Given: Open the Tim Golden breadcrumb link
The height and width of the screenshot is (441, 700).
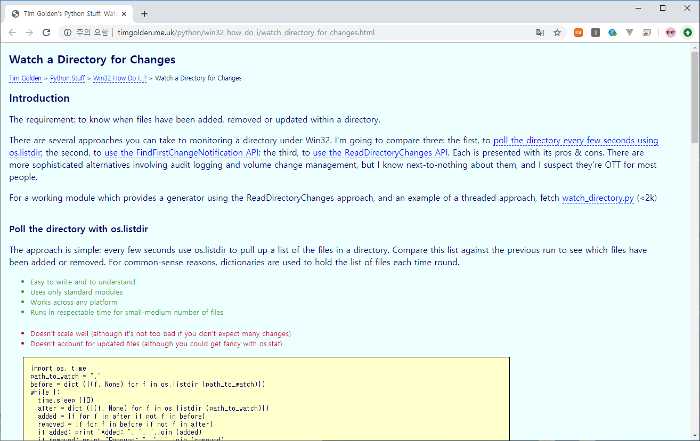Looking at the screenshot, I should tap(25, 78).
